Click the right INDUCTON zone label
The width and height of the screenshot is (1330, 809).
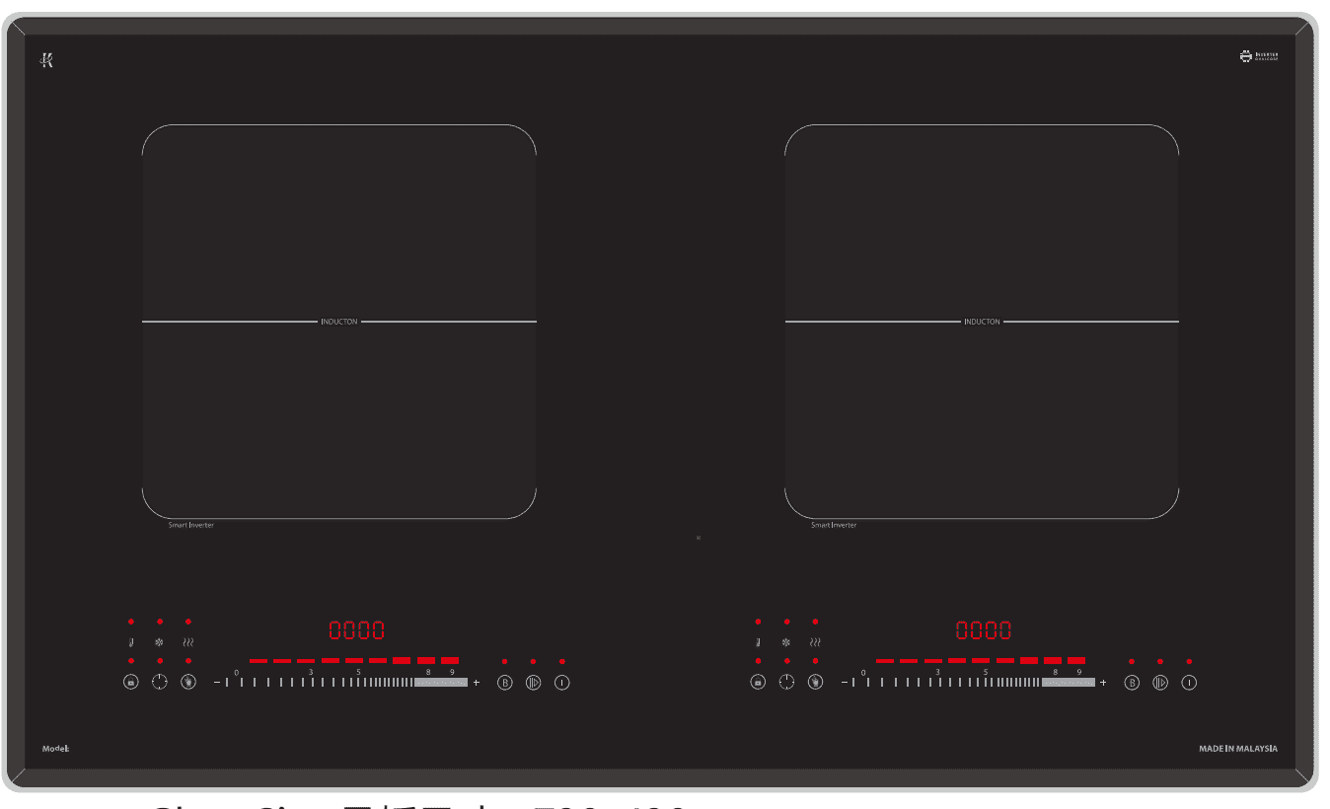point(982,322)
